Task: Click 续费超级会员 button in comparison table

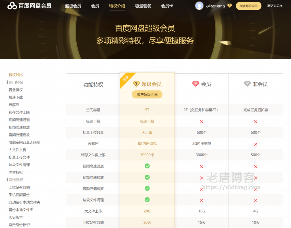Action: point(147,94)
